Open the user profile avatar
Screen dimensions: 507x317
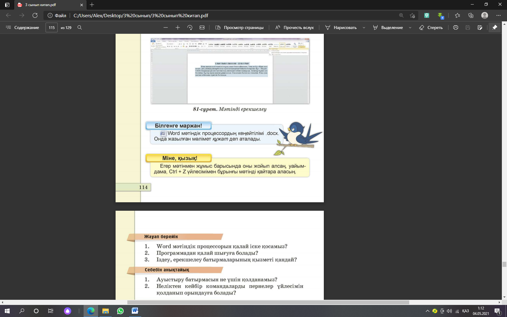click(x=485, y=15)
